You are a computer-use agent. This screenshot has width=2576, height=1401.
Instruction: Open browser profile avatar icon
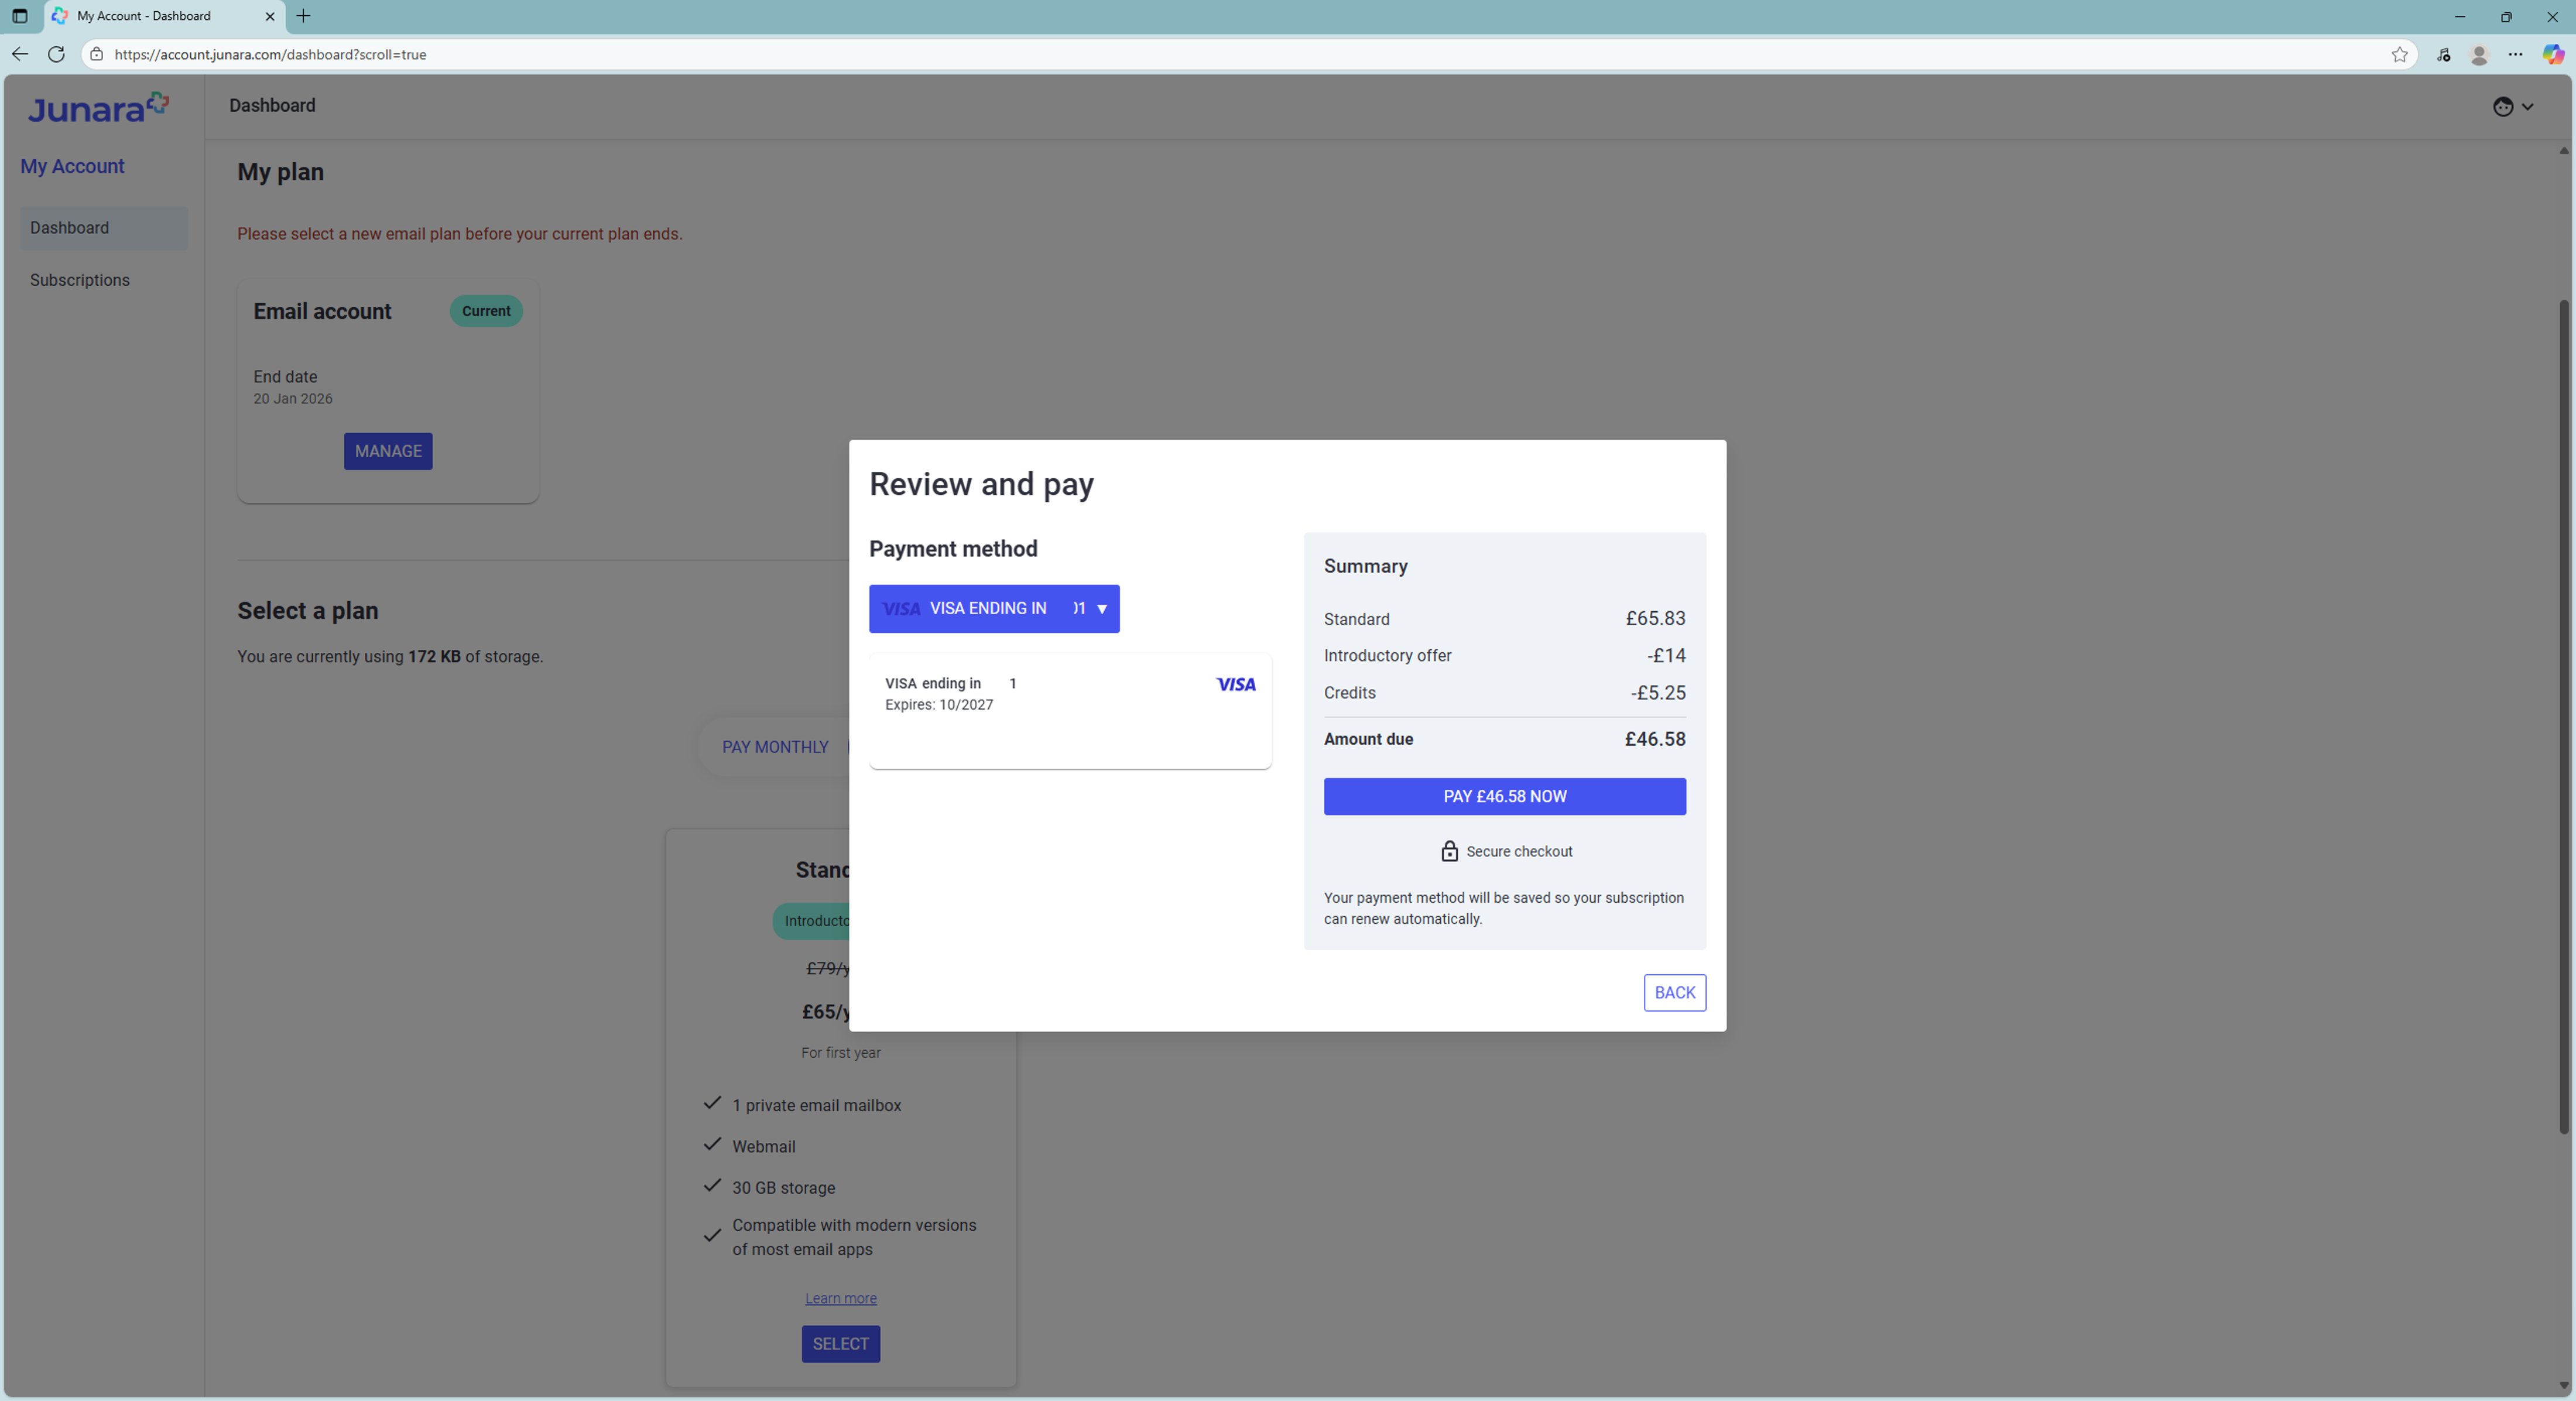click(x=2479, y=55)
